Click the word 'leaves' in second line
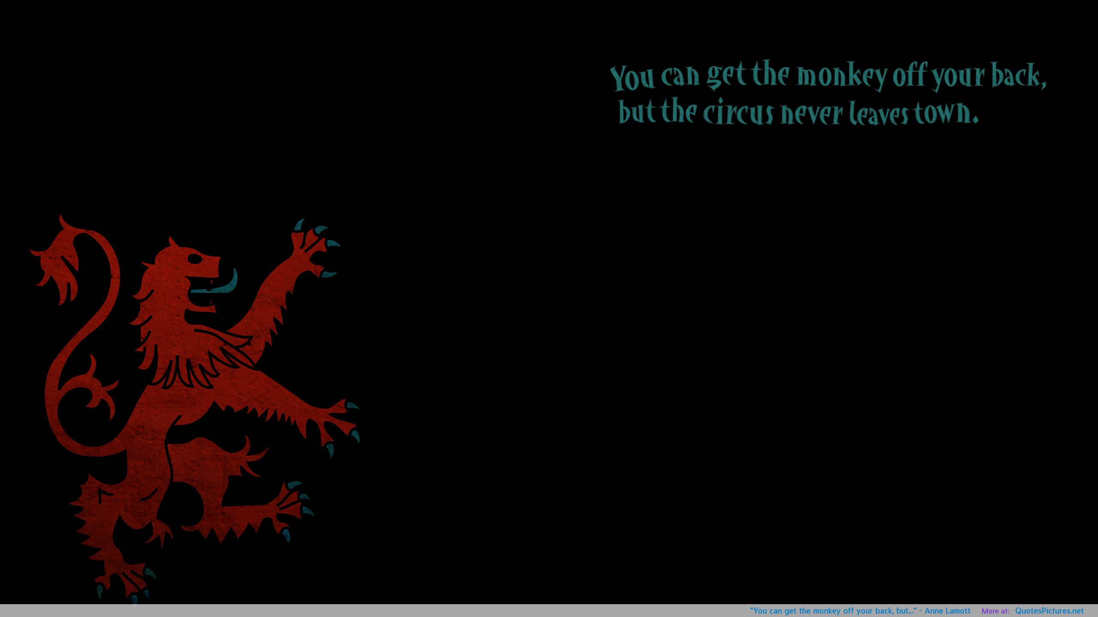The width and height of the screenshot is (1098, 617). 879,114
